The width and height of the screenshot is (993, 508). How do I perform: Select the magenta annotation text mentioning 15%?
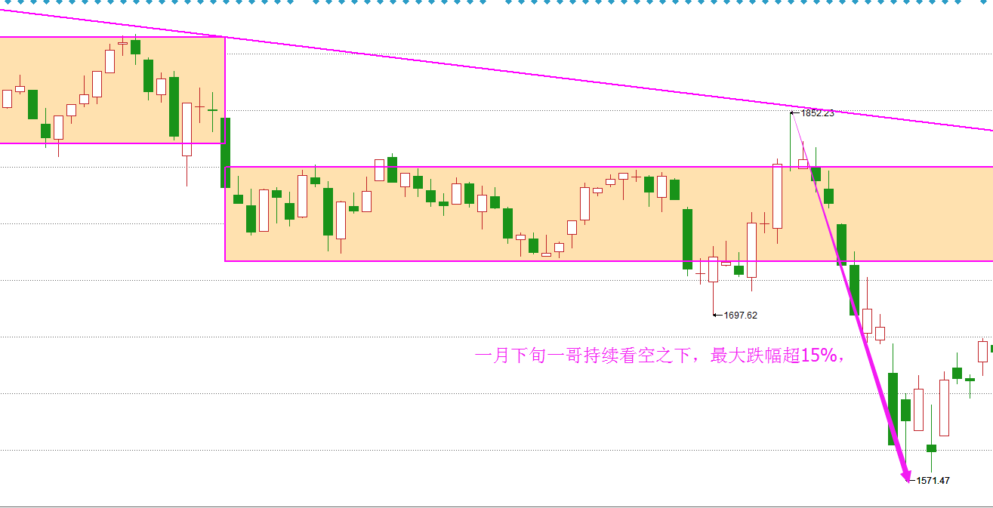[659, 356]
